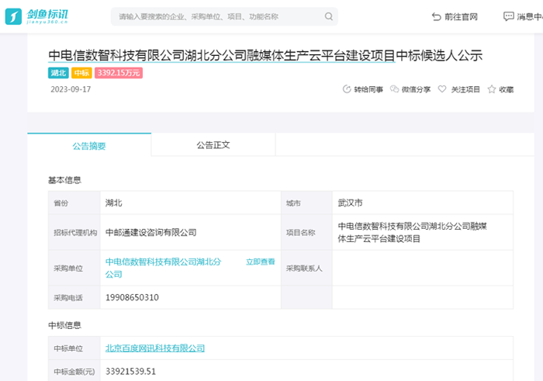Screen dimensions: 543x381
Task: Click the magnifier search icon
Action: (329, 16)
